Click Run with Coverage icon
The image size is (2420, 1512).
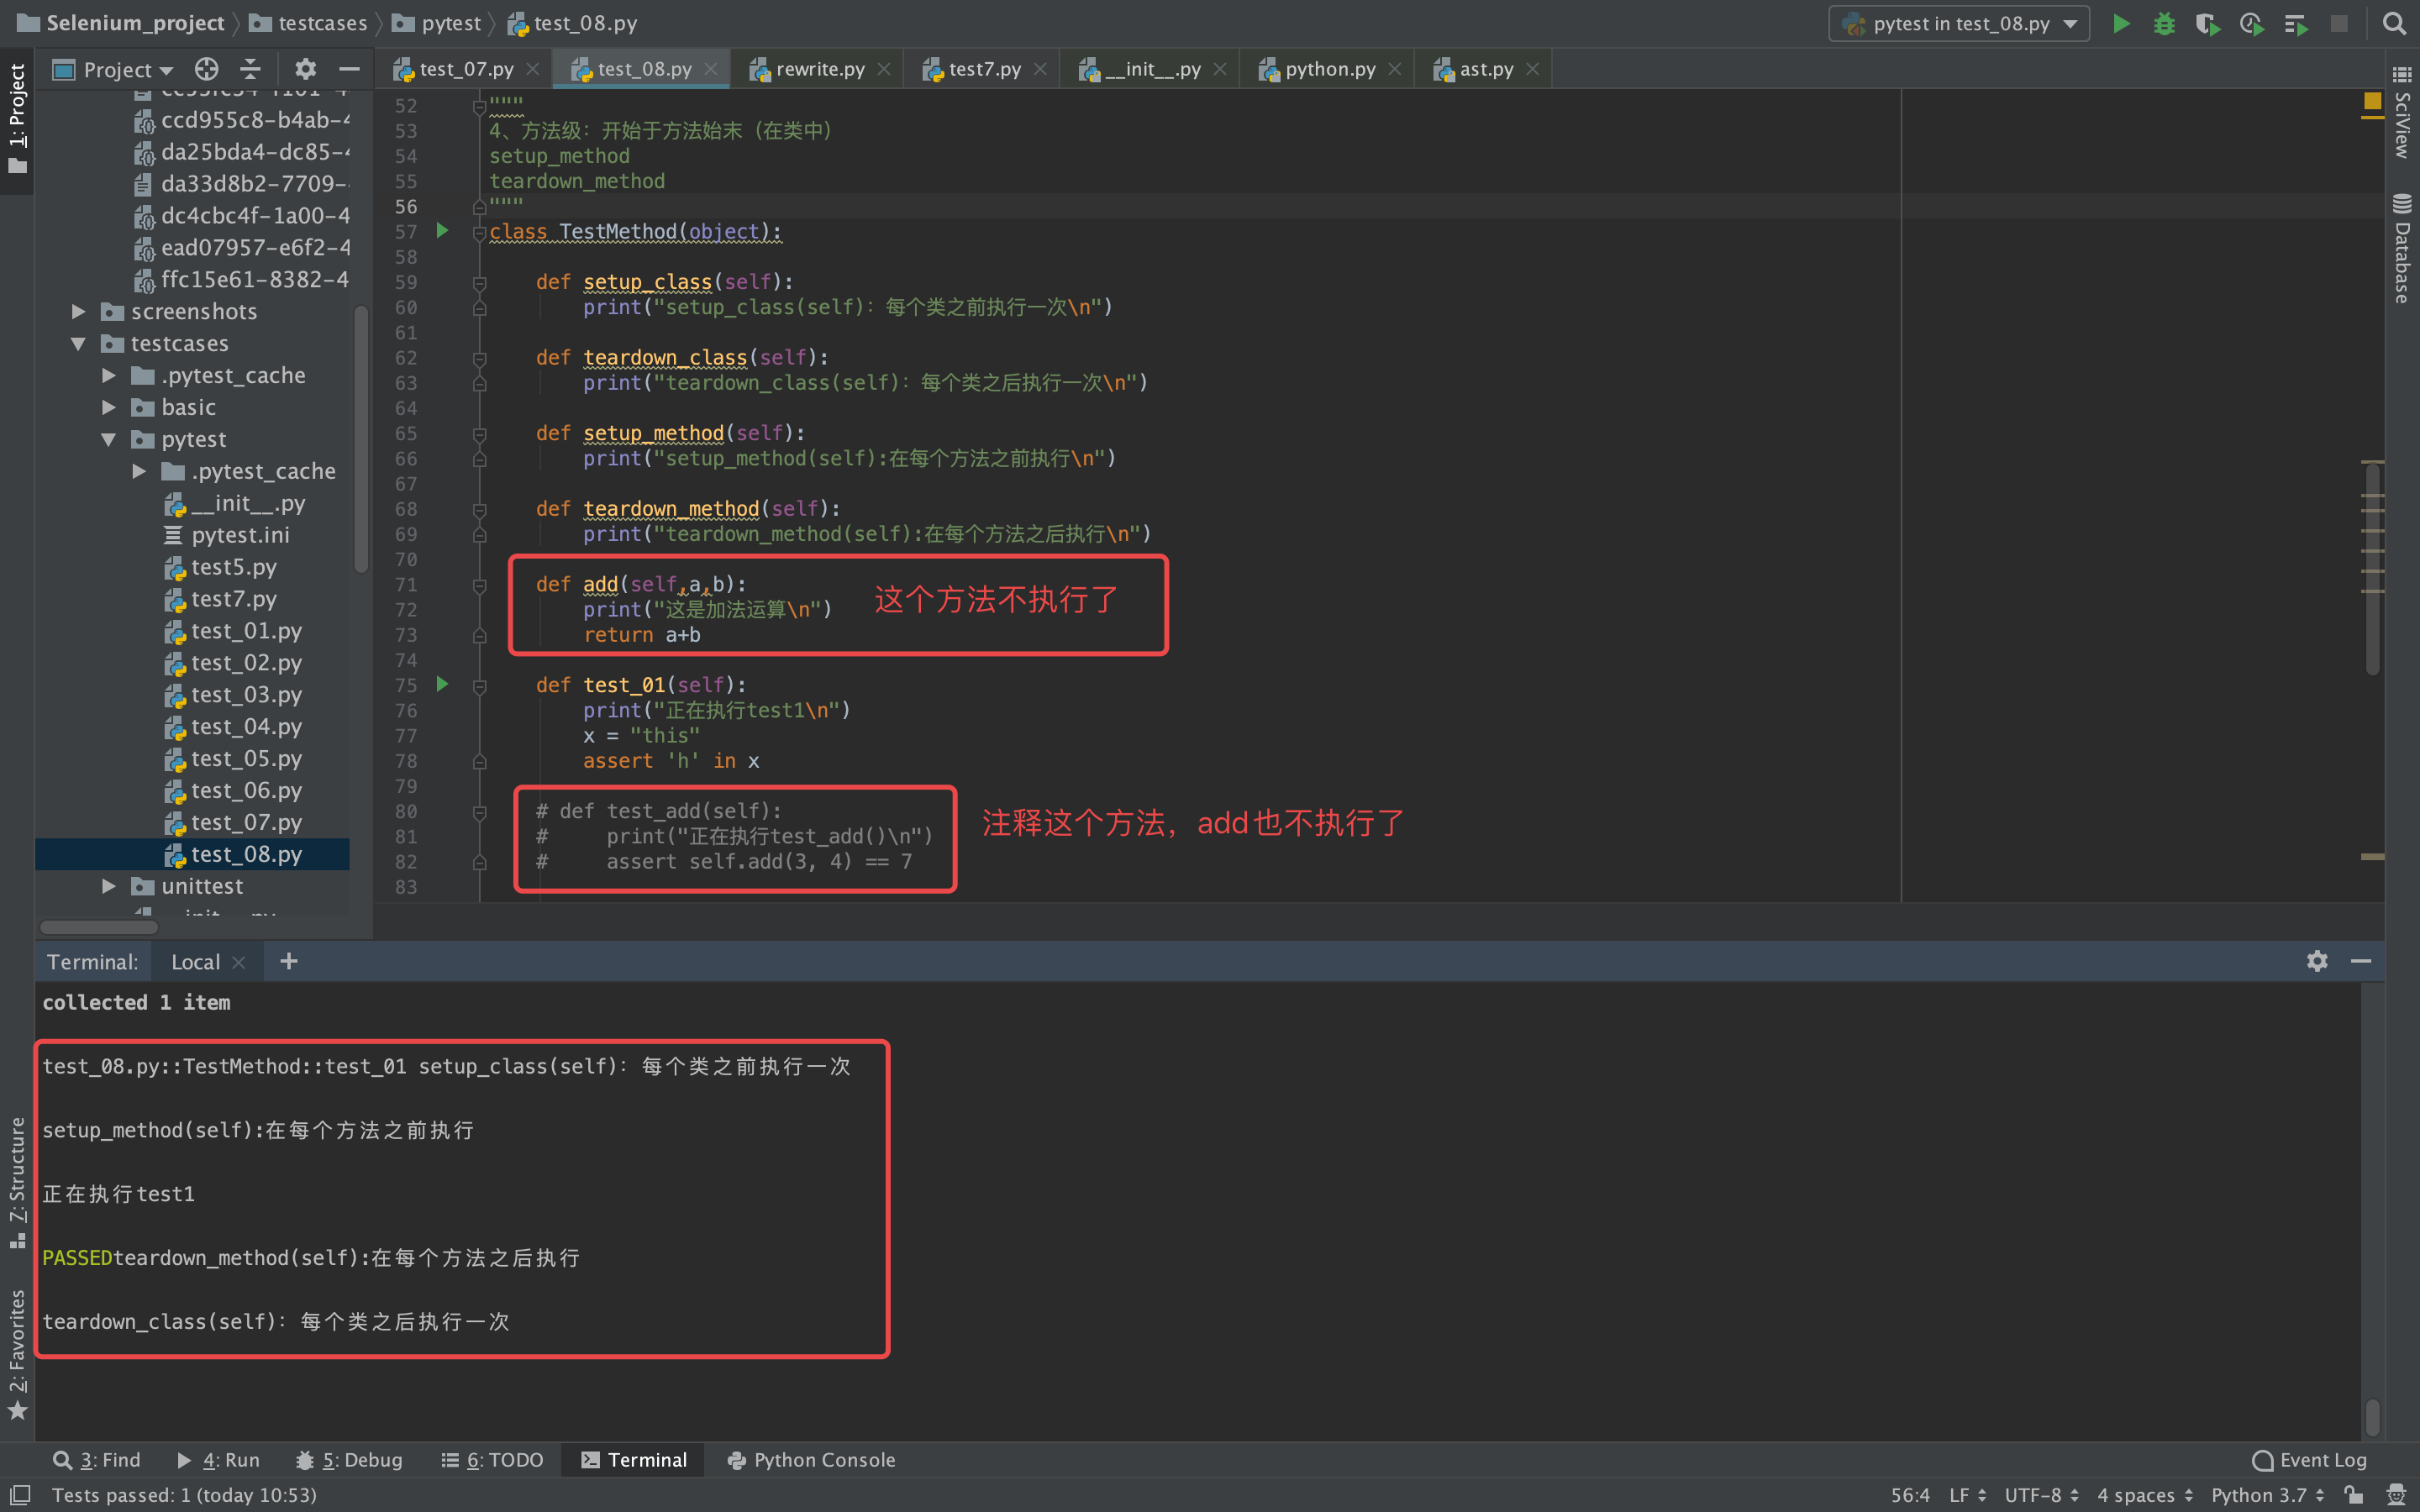[x=2207, y=24]
